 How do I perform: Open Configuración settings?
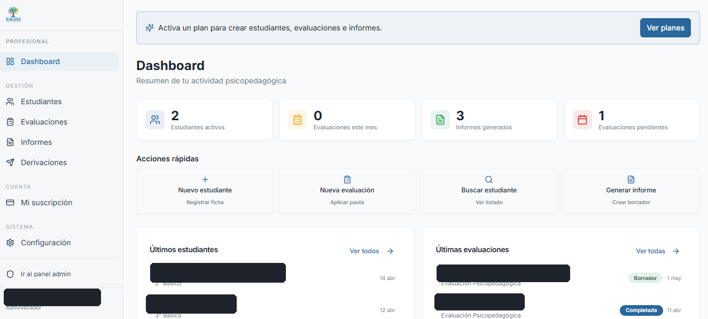click(x=59, y=243)
